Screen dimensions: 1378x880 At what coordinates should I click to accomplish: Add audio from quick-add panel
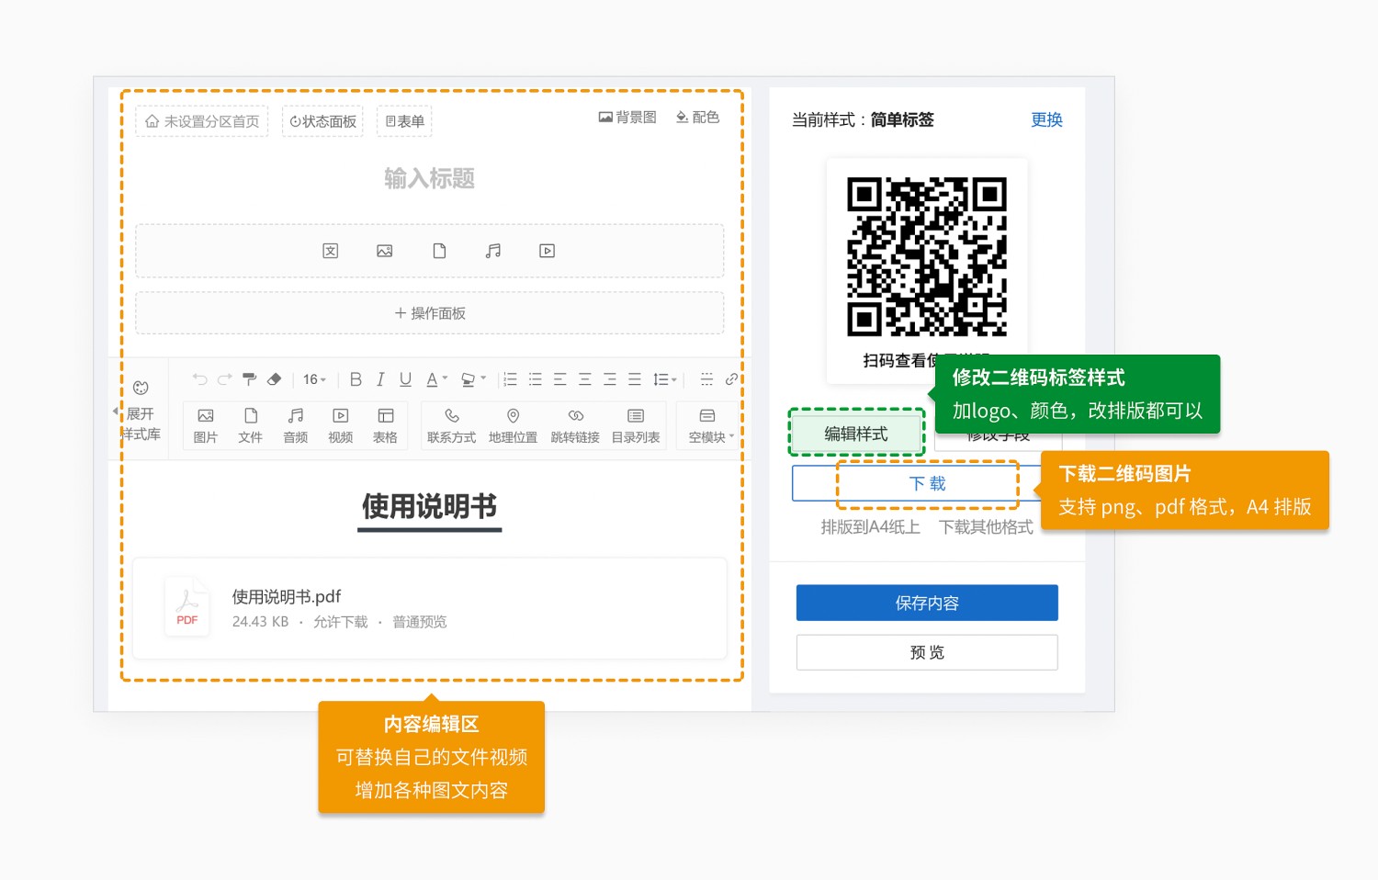[493, 251]
